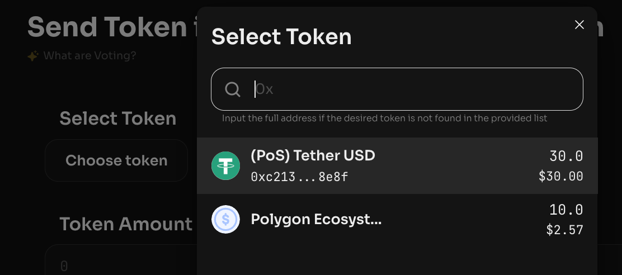Viewport: 622px width, 275px height.
Task: Click the Tether balance of 30.0
Action: (566, 156)
